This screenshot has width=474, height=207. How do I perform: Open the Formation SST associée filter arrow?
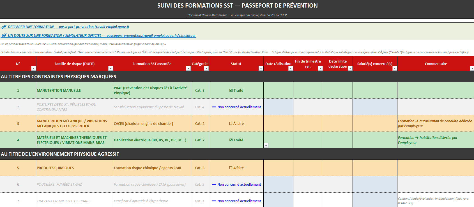[x=188, y=68]
